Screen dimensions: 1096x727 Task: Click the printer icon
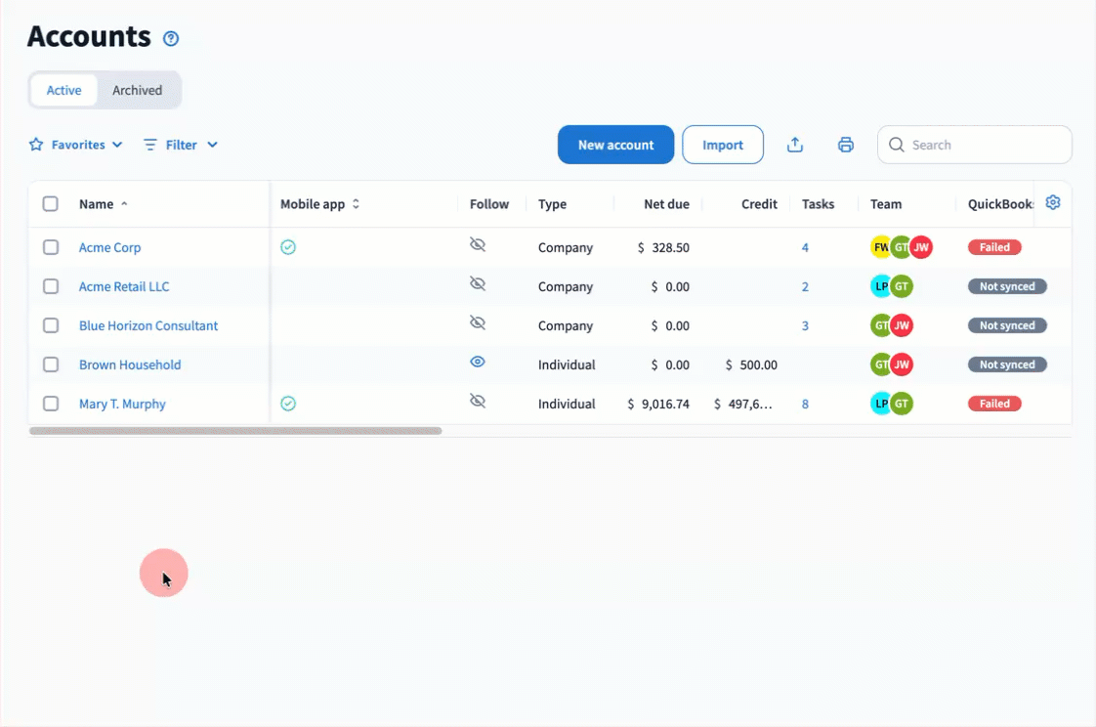pyautogui.click(x=846, y=145)
